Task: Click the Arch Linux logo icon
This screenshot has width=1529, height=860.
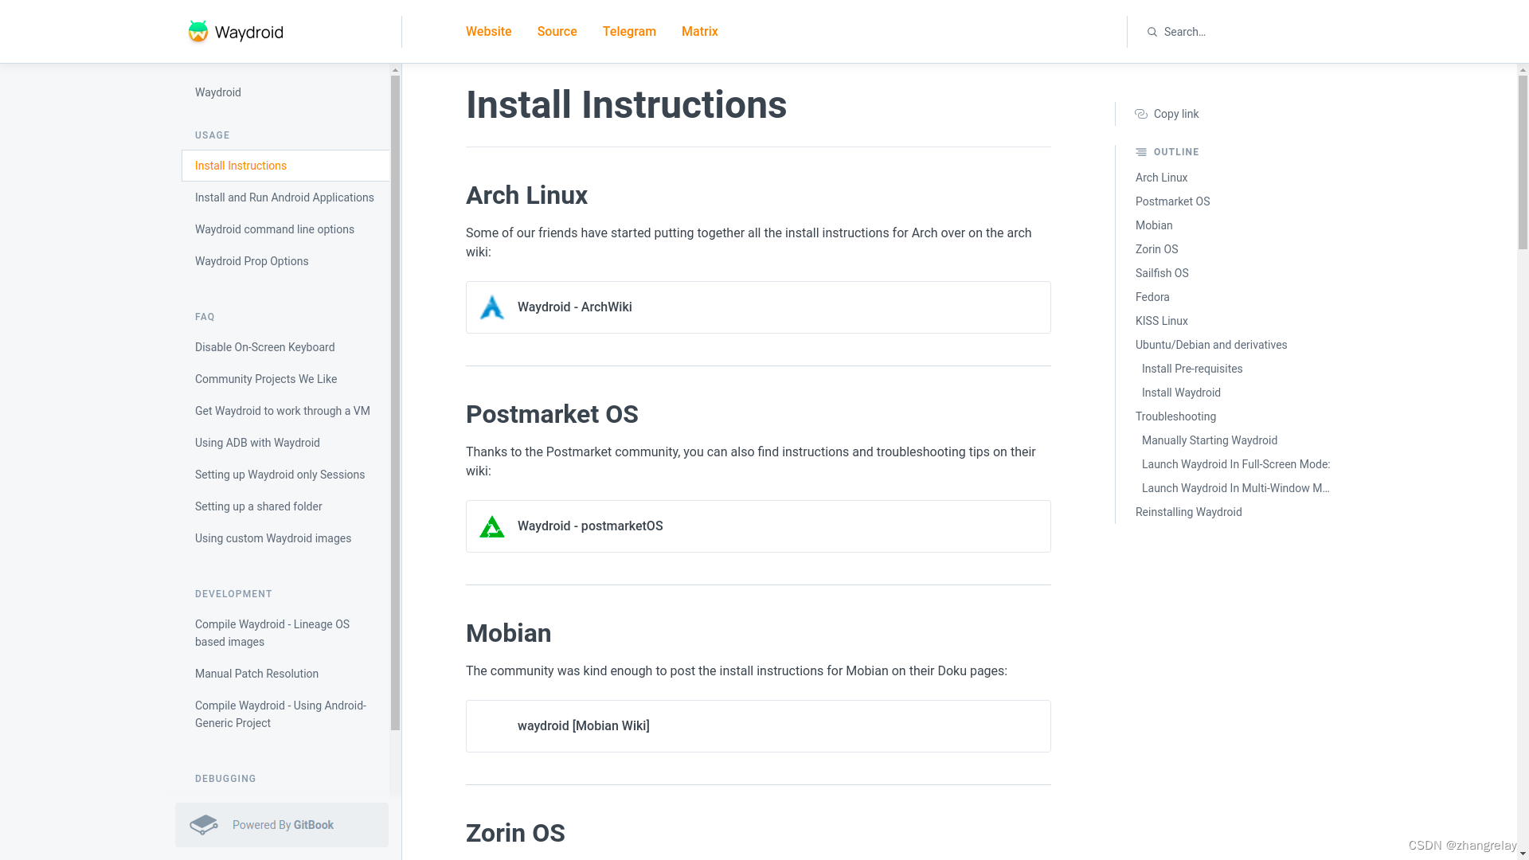Action: [x=492, y=307]
